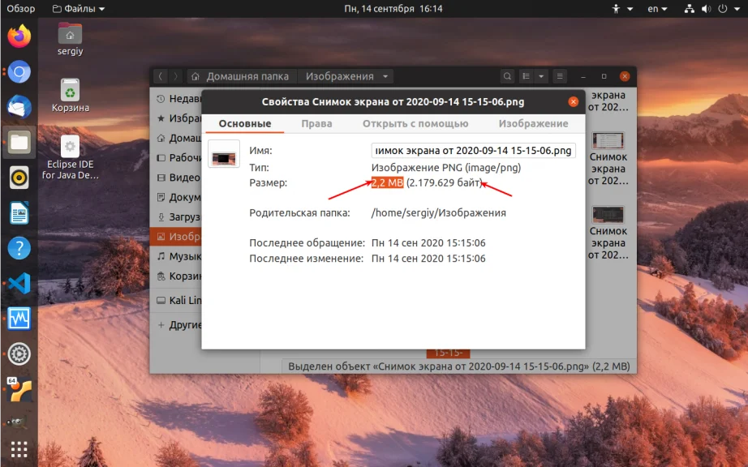
Task: Open the Корзина trash on desktop
Action: tap(70, 96)
